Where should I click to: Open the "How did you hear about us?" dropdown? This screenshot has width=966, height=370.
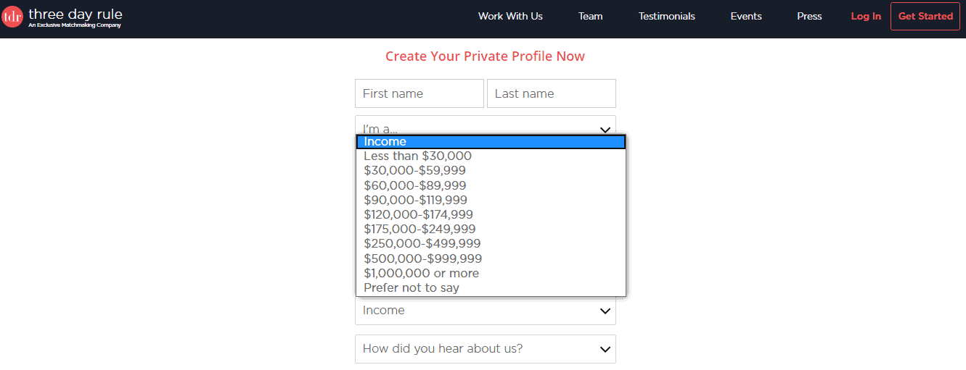click(x=486, y=349)
